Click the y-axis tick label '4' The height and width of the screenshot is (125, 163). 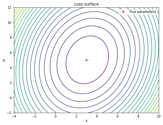click(x=11, y=68)
